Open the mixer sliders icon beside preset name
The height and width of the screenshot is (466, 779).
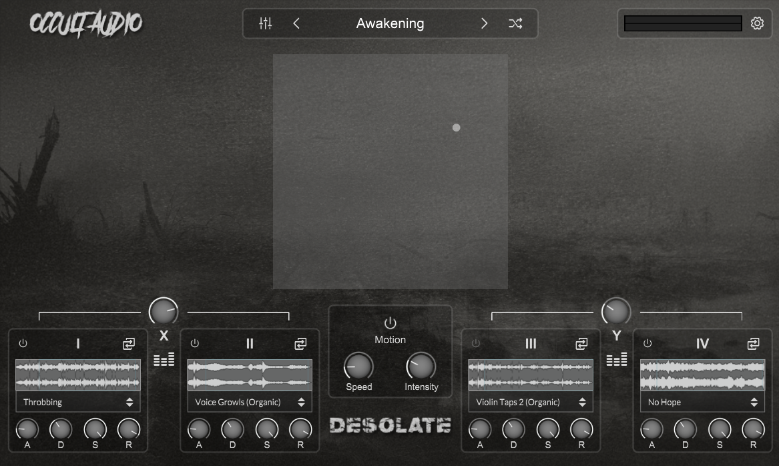(x=265, y=23)
